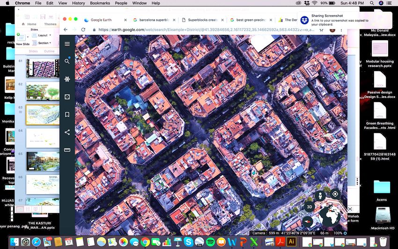Open the Edit menu
The image size is (398, 249).
tap(50, 3)
